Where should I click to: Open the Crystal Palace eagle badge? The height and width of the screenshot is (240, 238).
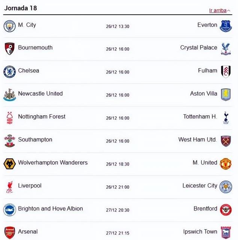[x=226, y=49]
